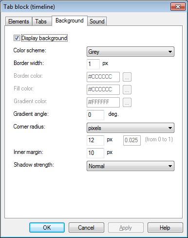
Task: Switch to the Tabs tab
Action: (41, 22)
